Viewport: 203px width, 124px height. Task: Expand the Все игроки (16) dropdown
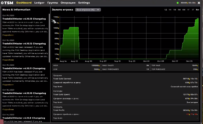point(88,10)
